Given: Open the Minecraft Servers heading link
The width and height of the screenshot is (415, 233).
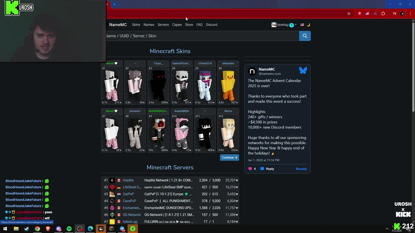Looking at the screenshot, I should (170, 167).
